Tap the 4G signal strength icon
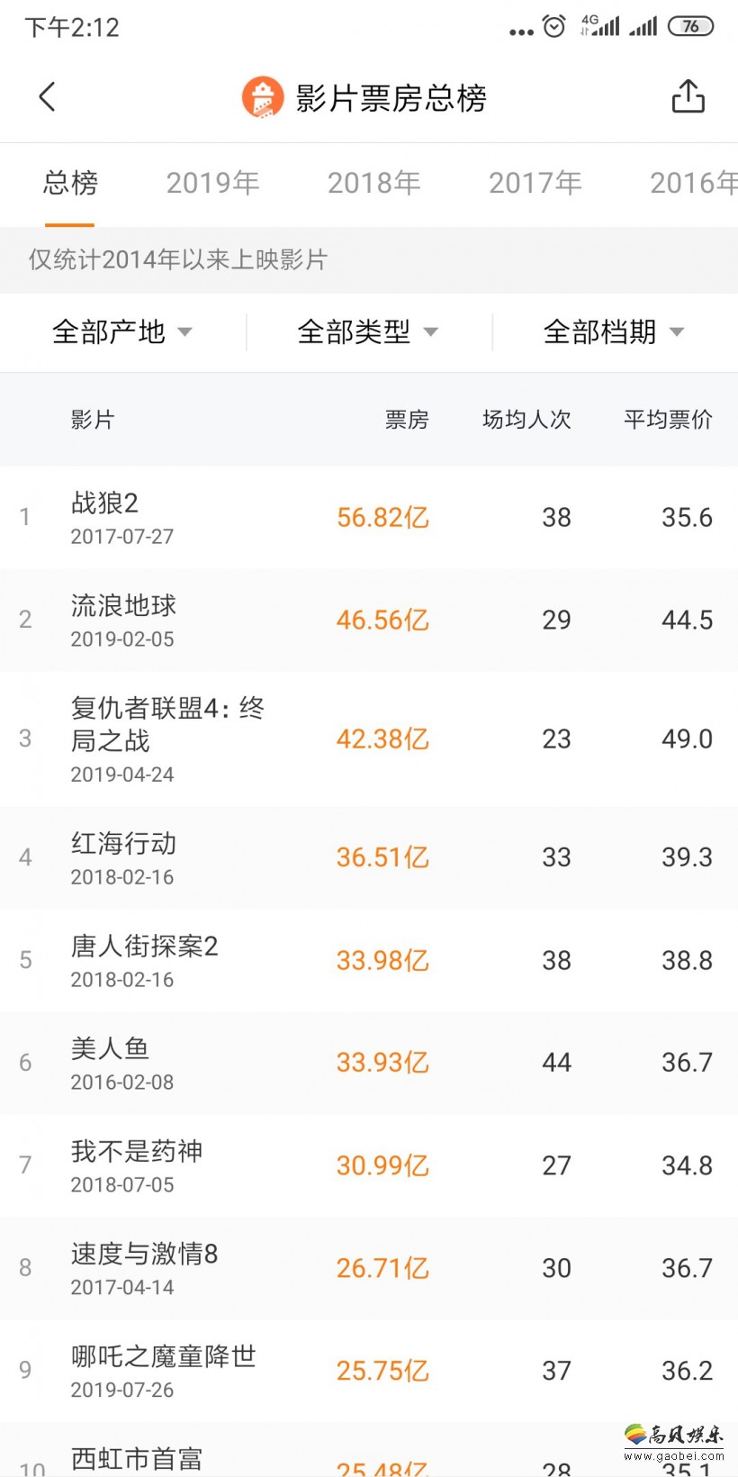Viewport: 738px width, 1477px height. 600,25
